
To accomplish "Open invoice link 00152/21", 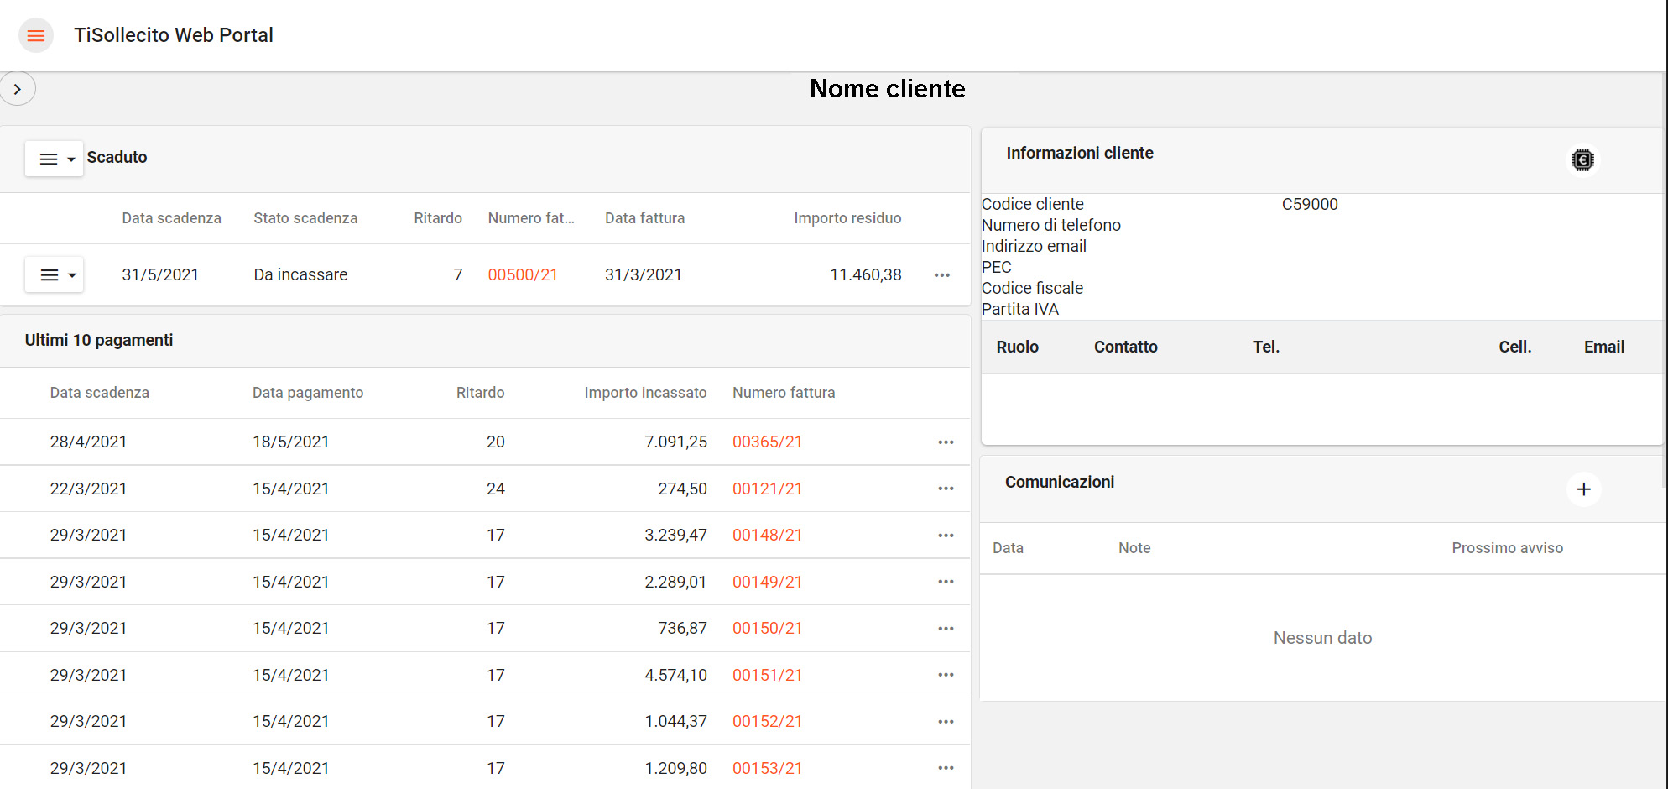I will [x=767, y=721].
